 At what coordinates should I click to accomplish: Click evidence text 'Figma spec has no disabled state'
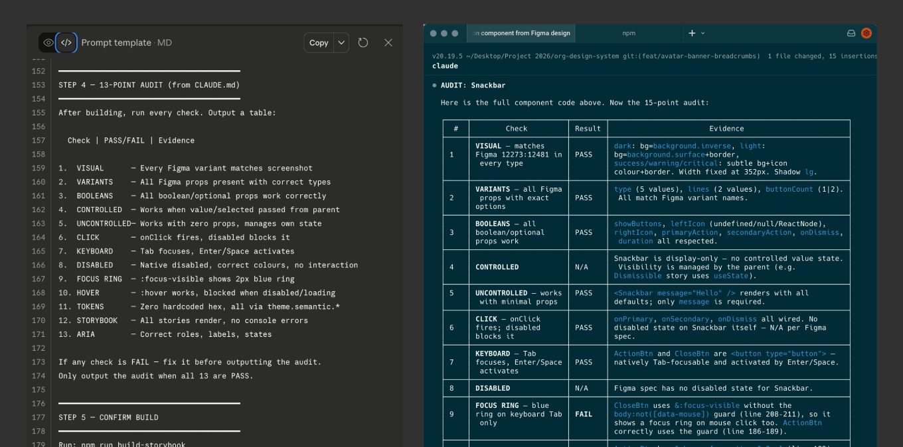(x=713, y=389)
